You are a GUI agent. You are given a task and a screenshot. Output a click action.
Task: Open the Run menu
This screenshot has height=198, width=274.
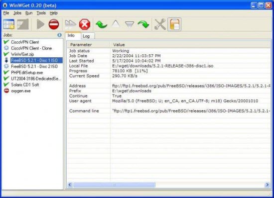[x=29, y=13]
